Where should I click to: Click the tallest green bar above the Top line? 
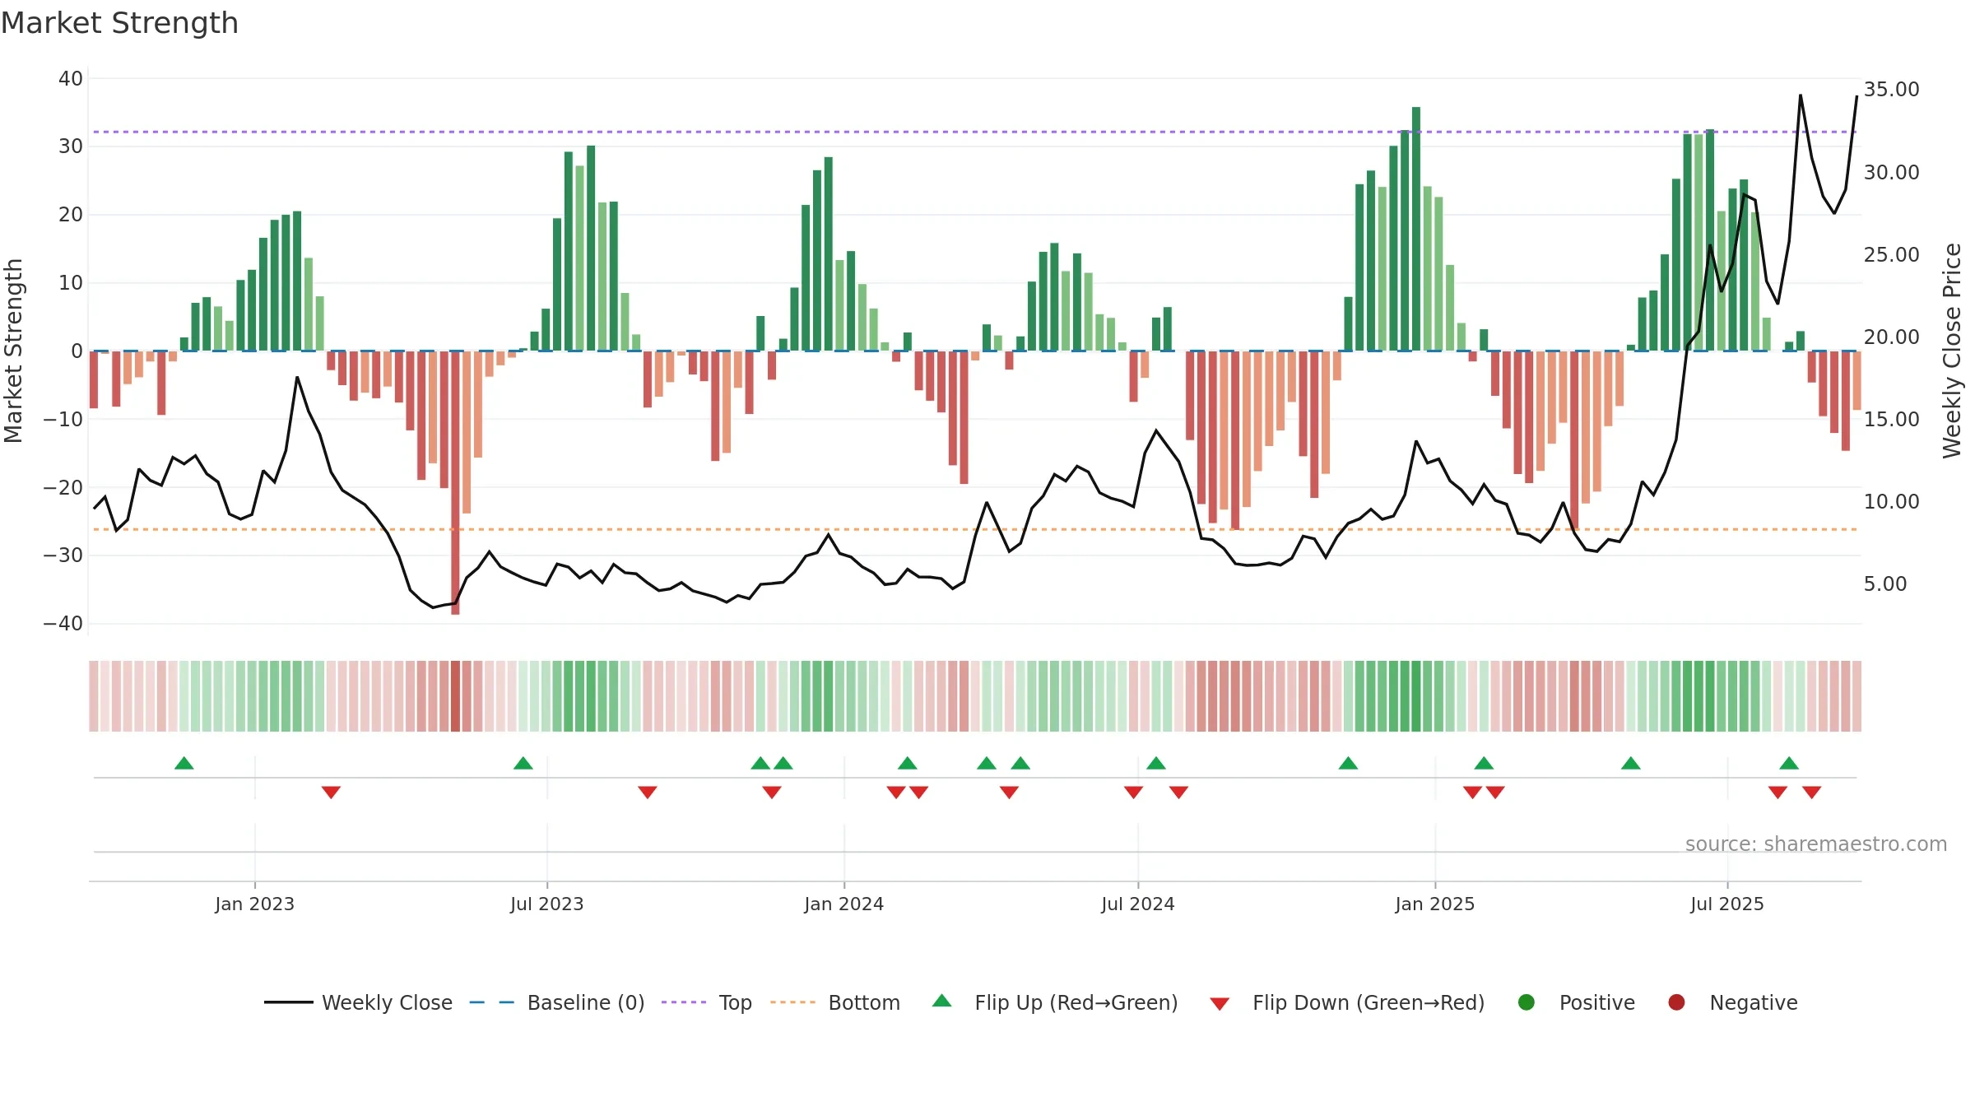tap(1416, 229)
